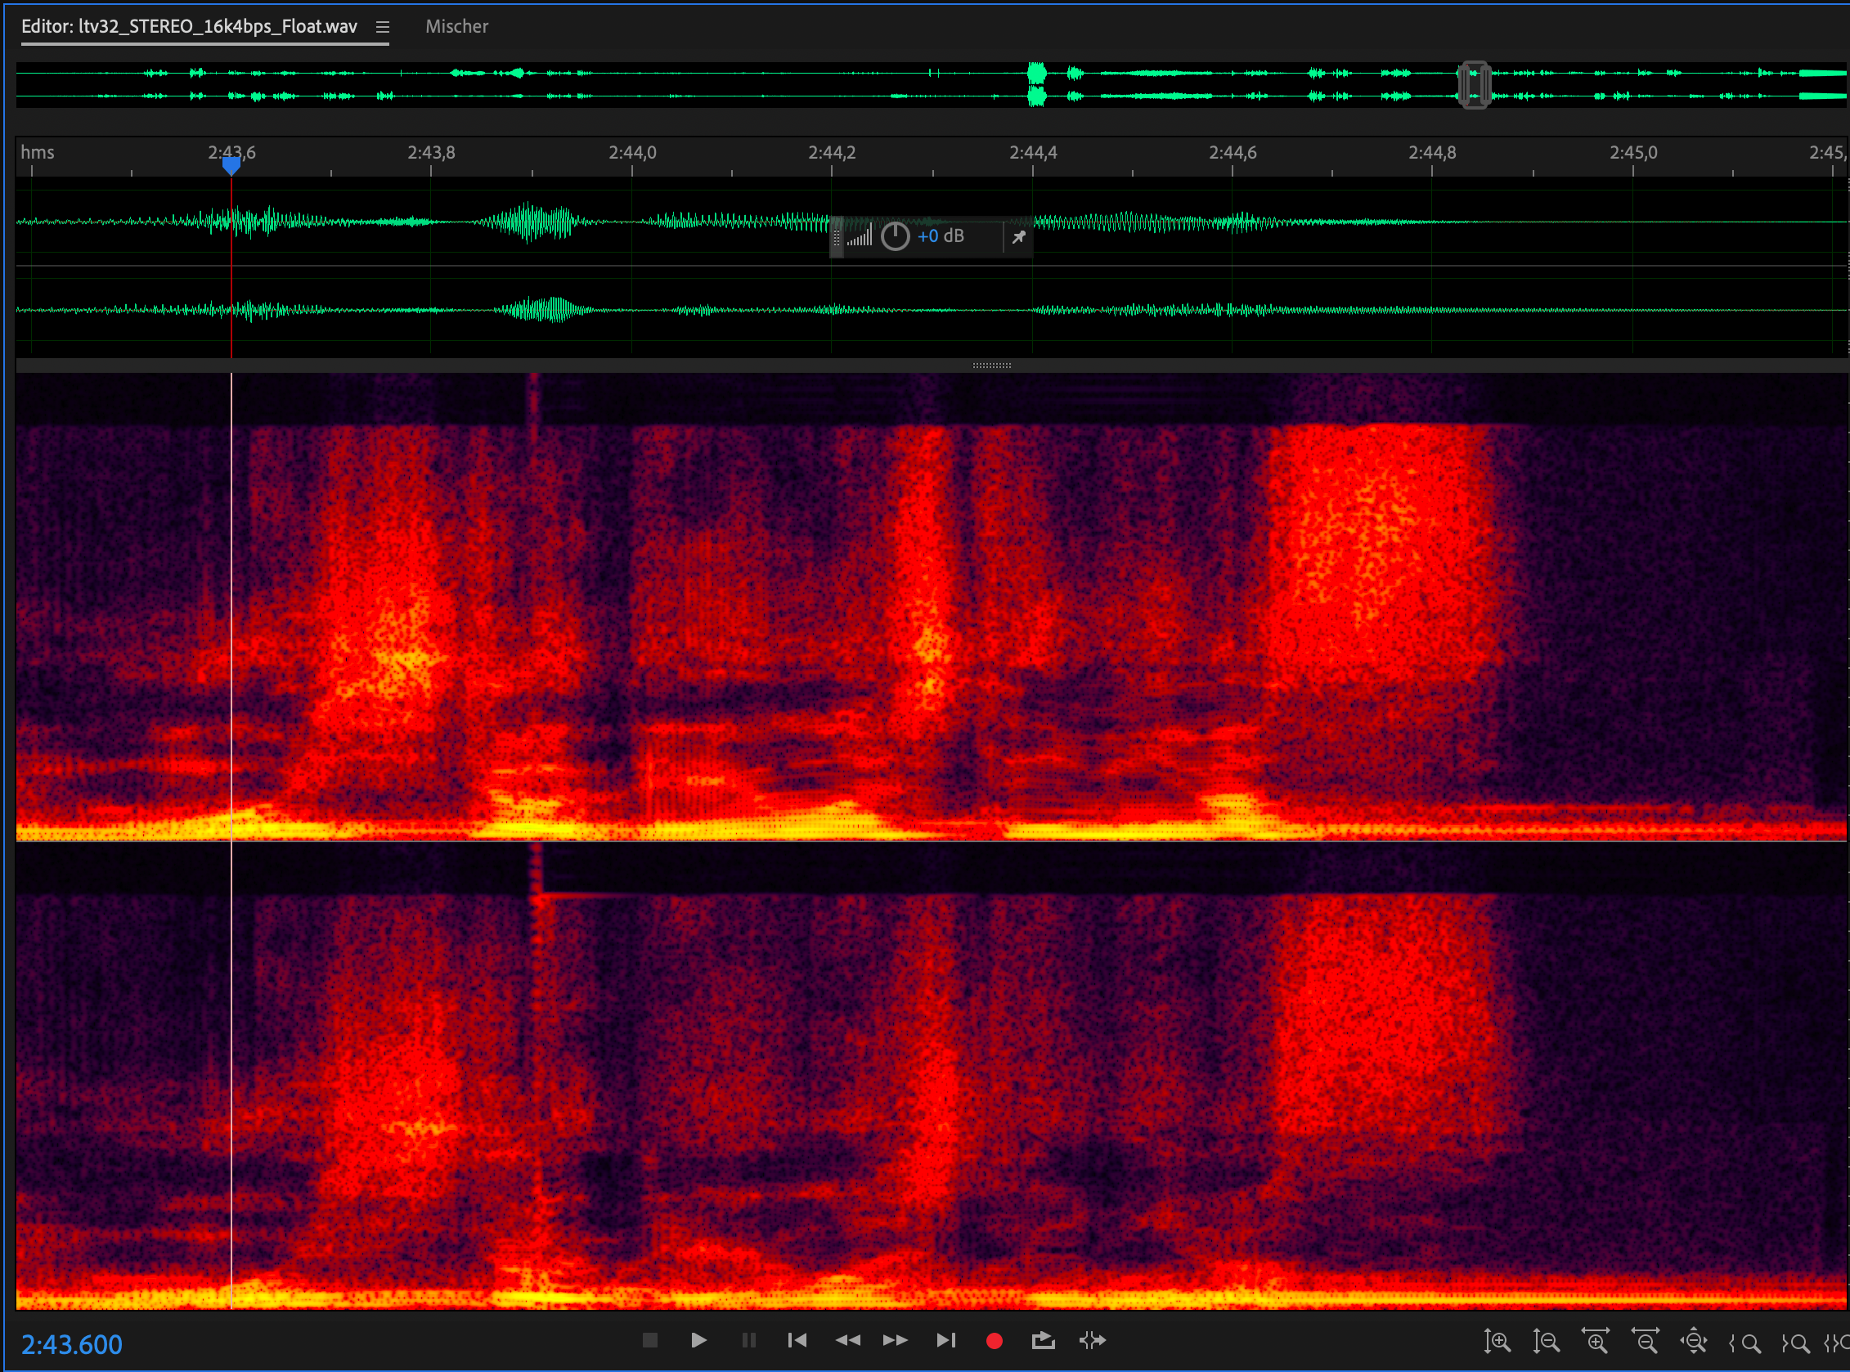Click Zoom Out Time icon
1850x1372 pixels.
click(1645, 1341)
